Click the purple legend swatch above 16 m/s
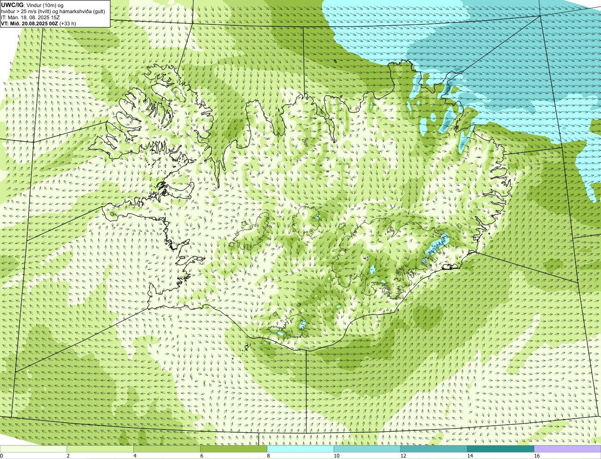601x459 pixels. (x=567, y=449)
